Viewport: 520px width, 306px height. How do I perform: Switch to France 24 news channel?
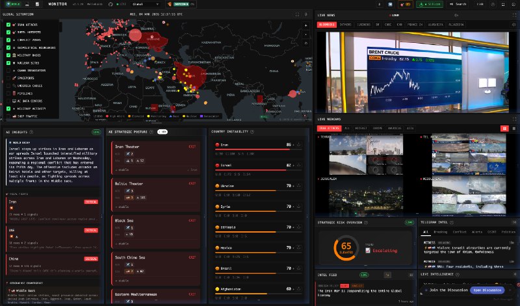tap(415, 25)
